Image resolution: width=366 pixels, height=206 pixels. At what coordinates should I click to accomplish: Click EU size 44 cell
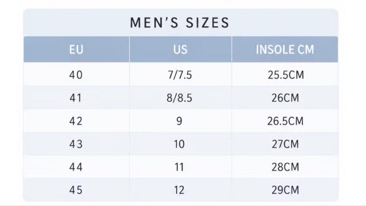click(76, 167)
